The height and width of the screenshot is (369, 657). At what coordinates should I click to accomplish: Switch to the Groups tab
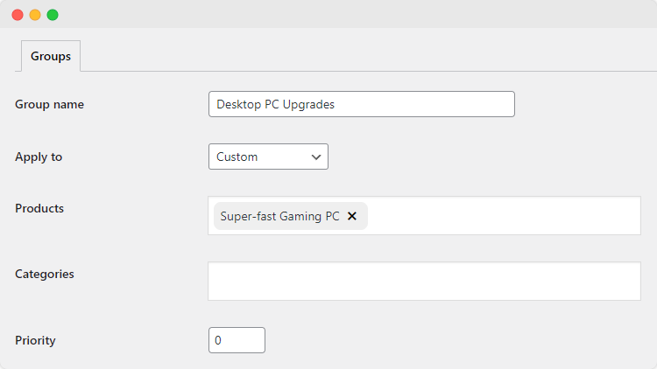click(51, 56)
